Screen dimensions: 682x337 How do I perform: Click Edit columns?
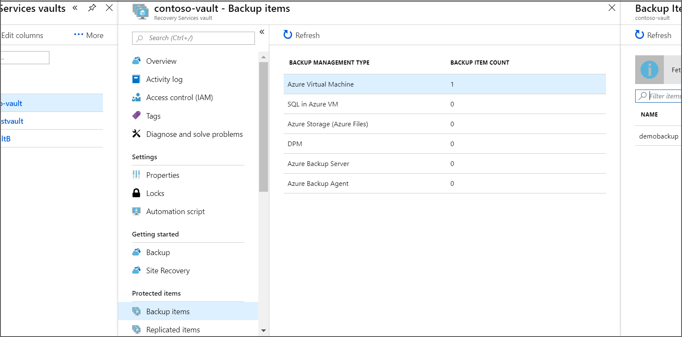coord(22,35)
